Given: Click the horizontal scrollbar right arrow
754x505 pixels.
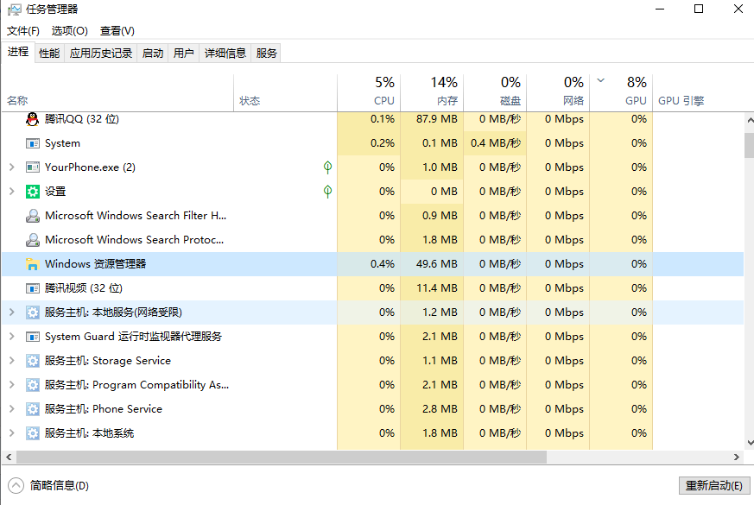Looking at the screenshot, I should coord(736,458).
